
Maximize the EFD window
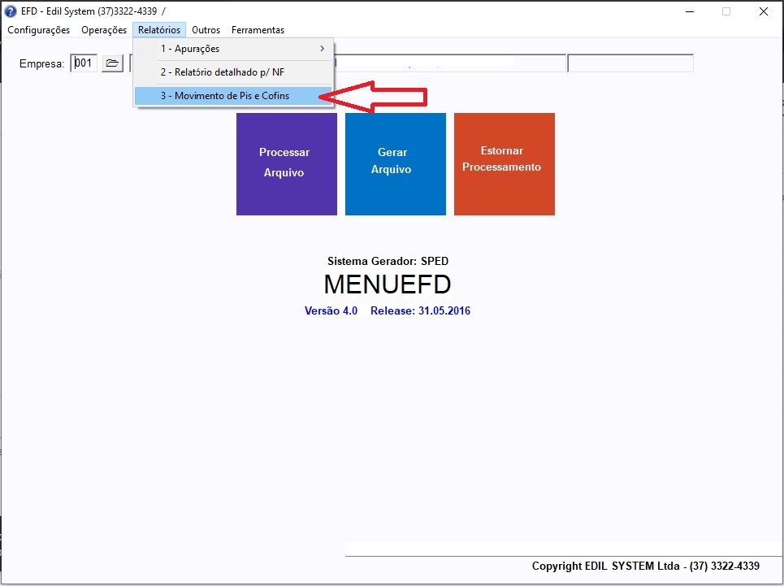[x=726, y=11]
